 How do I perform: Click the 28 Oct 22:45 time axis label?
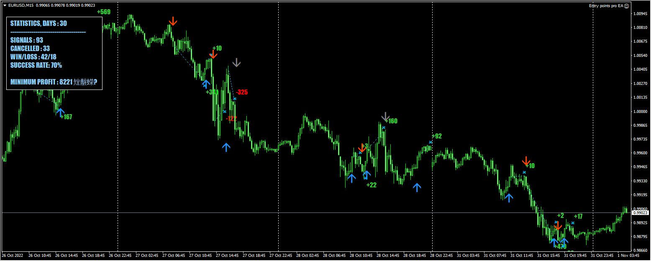[x=441, y=255]
